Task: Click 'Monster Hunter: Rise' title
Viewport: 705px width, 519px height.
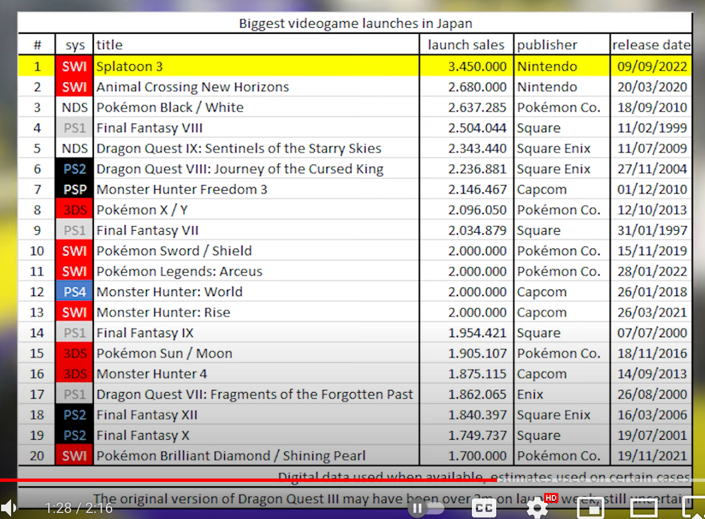Action: pos(163,313)
